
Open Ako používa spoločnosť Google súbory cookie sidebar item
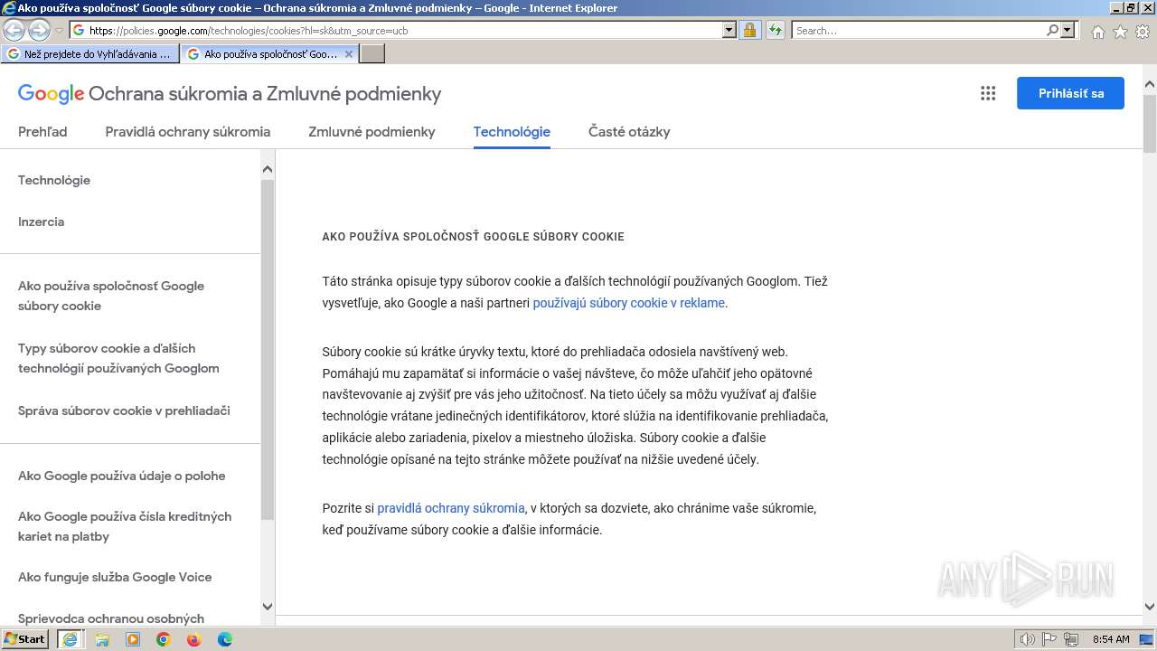point(111,296)
